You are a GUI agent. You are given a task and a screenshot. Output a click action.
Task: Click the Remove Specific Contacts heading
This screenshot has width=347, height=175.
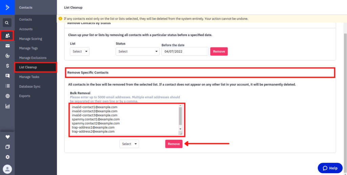point(88,72)
